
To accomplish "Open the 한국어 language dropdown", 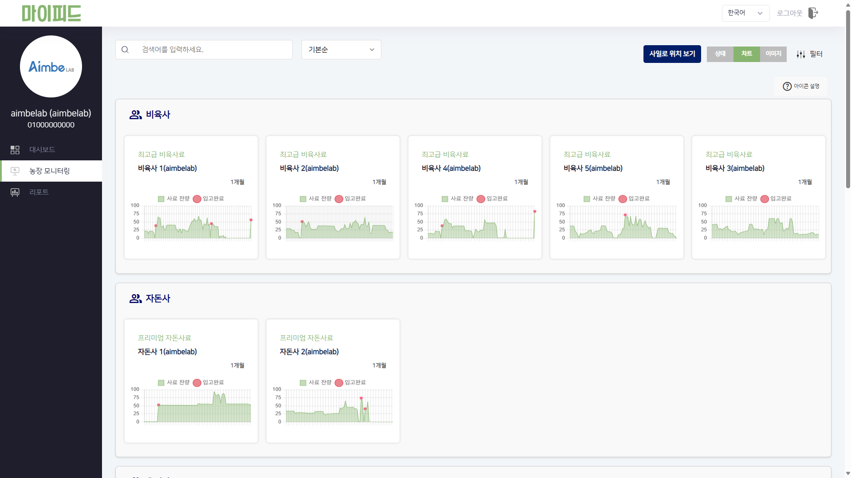I will pos(745,13).
